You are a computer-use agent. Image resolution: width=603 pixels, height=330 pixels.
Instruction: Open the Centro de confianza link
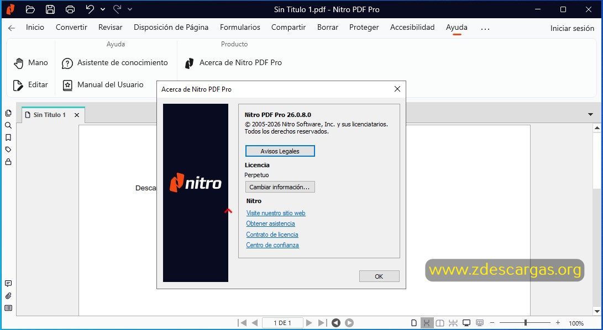pos(272,244)
